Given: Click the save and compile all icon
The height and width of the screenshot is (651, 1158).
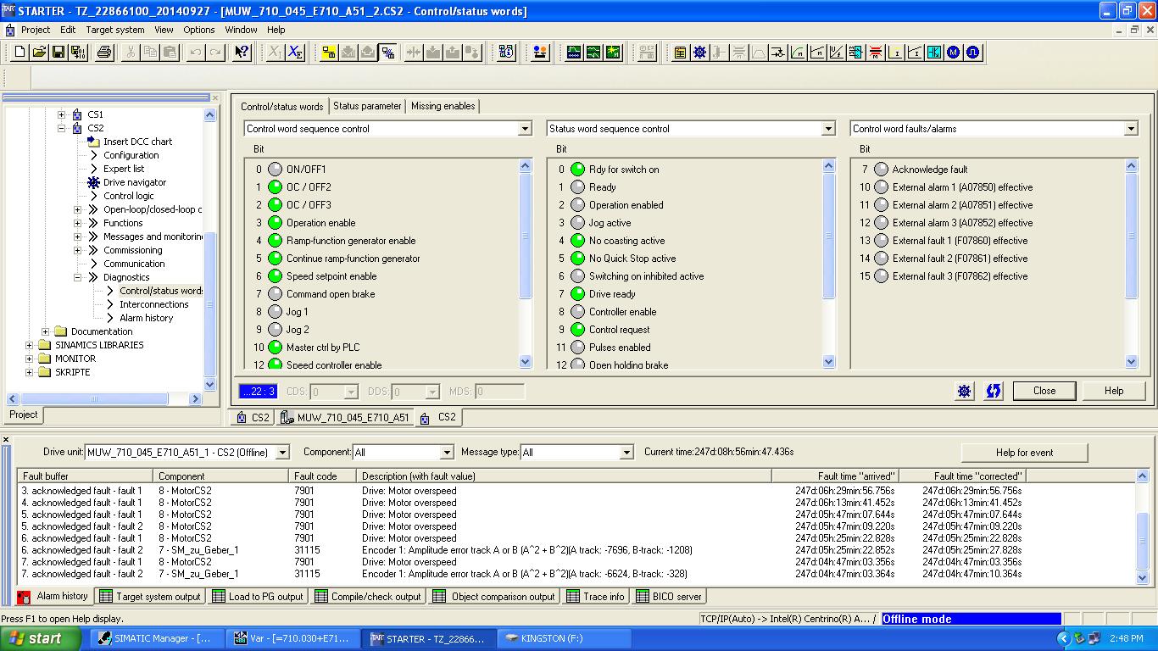Looking at the screenshot, I should tap(78, 53).
